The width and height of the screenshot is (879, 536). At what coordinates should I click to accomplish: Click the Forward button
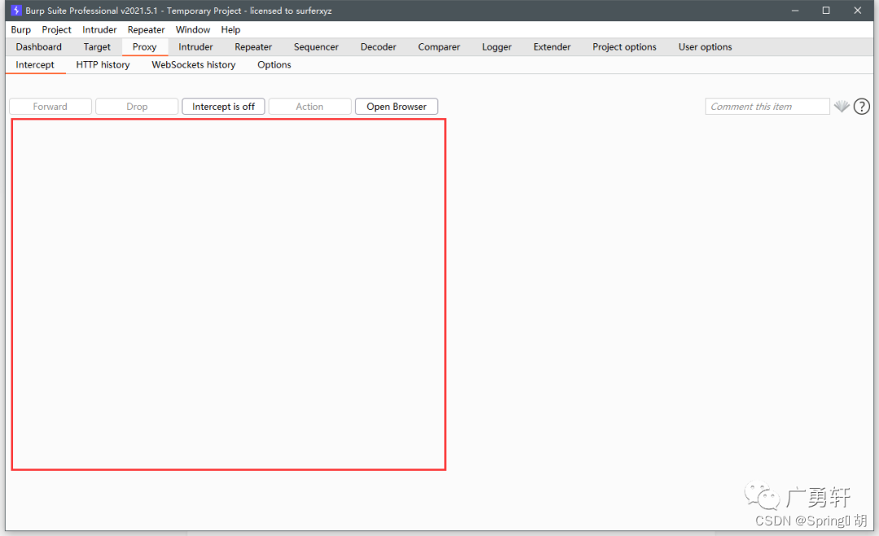pos(50,107)
